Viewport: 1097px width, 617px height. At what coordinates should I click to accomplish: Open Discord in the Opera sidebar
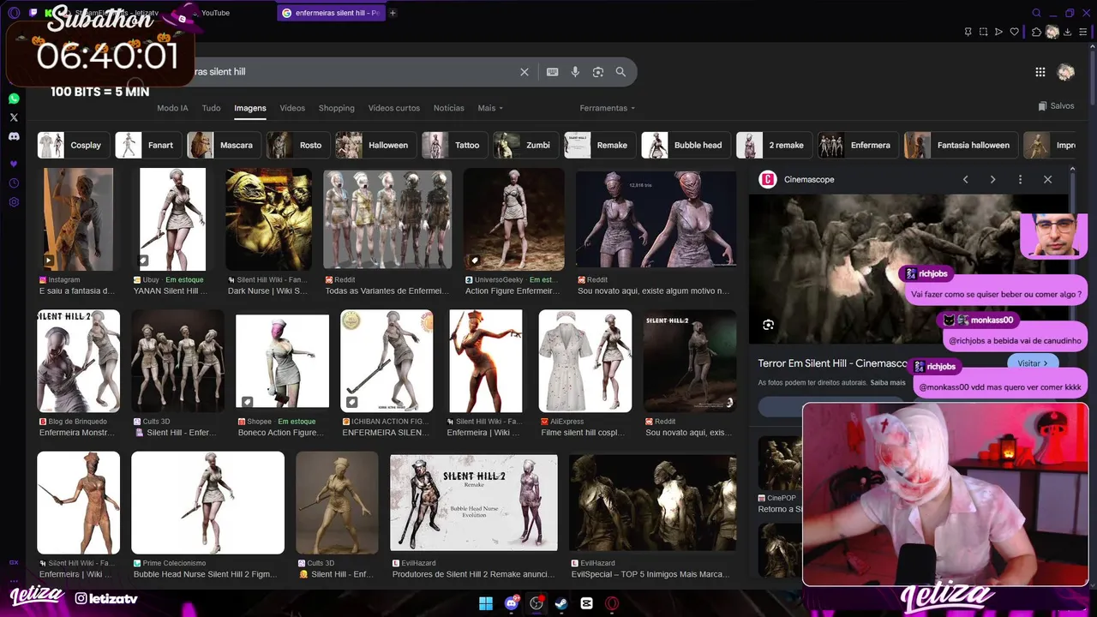[14, 136]
